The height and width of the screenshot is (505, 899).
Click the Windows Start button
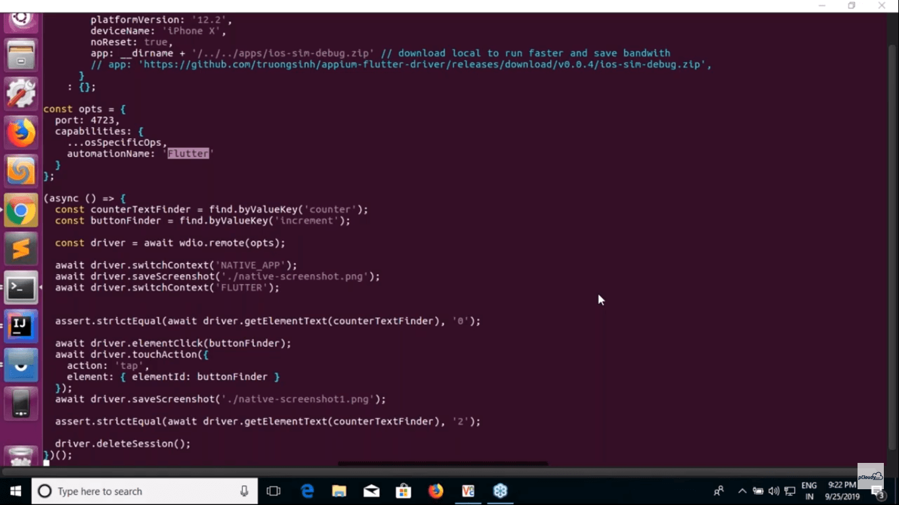16,491
